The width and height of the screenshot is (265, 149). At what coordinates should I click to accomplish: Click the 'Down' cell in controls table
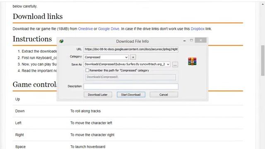(x=20, y=111)
